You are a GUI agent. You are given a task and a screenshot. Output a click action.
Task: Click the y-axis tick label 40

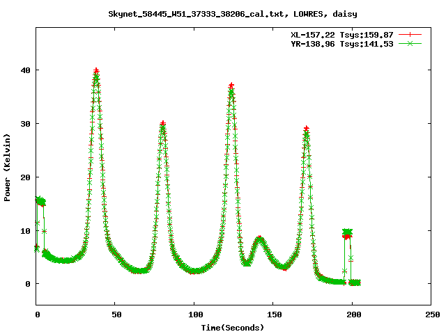(x=25, y=70)
